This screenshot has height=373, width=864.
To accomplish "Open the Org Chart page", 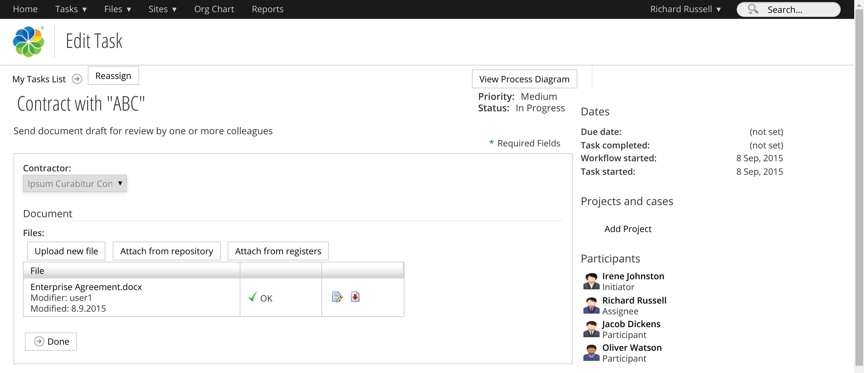I will [x=214, y=9].
